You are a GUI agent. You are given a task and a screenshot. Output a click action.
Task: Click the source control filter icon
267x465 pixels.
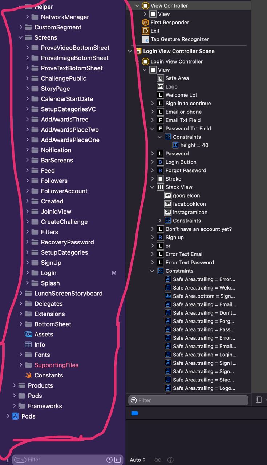tap(117, 460)
